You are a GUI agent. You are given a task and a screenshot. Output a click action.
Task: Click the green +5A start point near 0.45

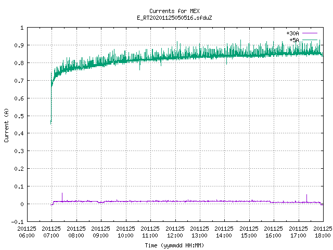click(x=51, y=122)
